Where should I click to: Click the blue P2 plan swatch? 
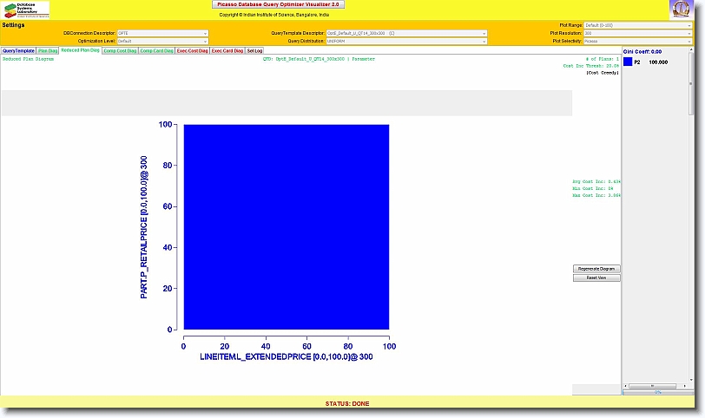coord(628,62)
